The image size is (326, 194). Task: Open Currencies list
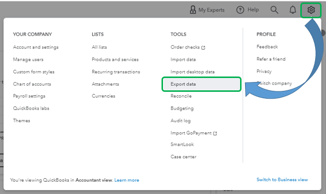[x=103, y=96]
